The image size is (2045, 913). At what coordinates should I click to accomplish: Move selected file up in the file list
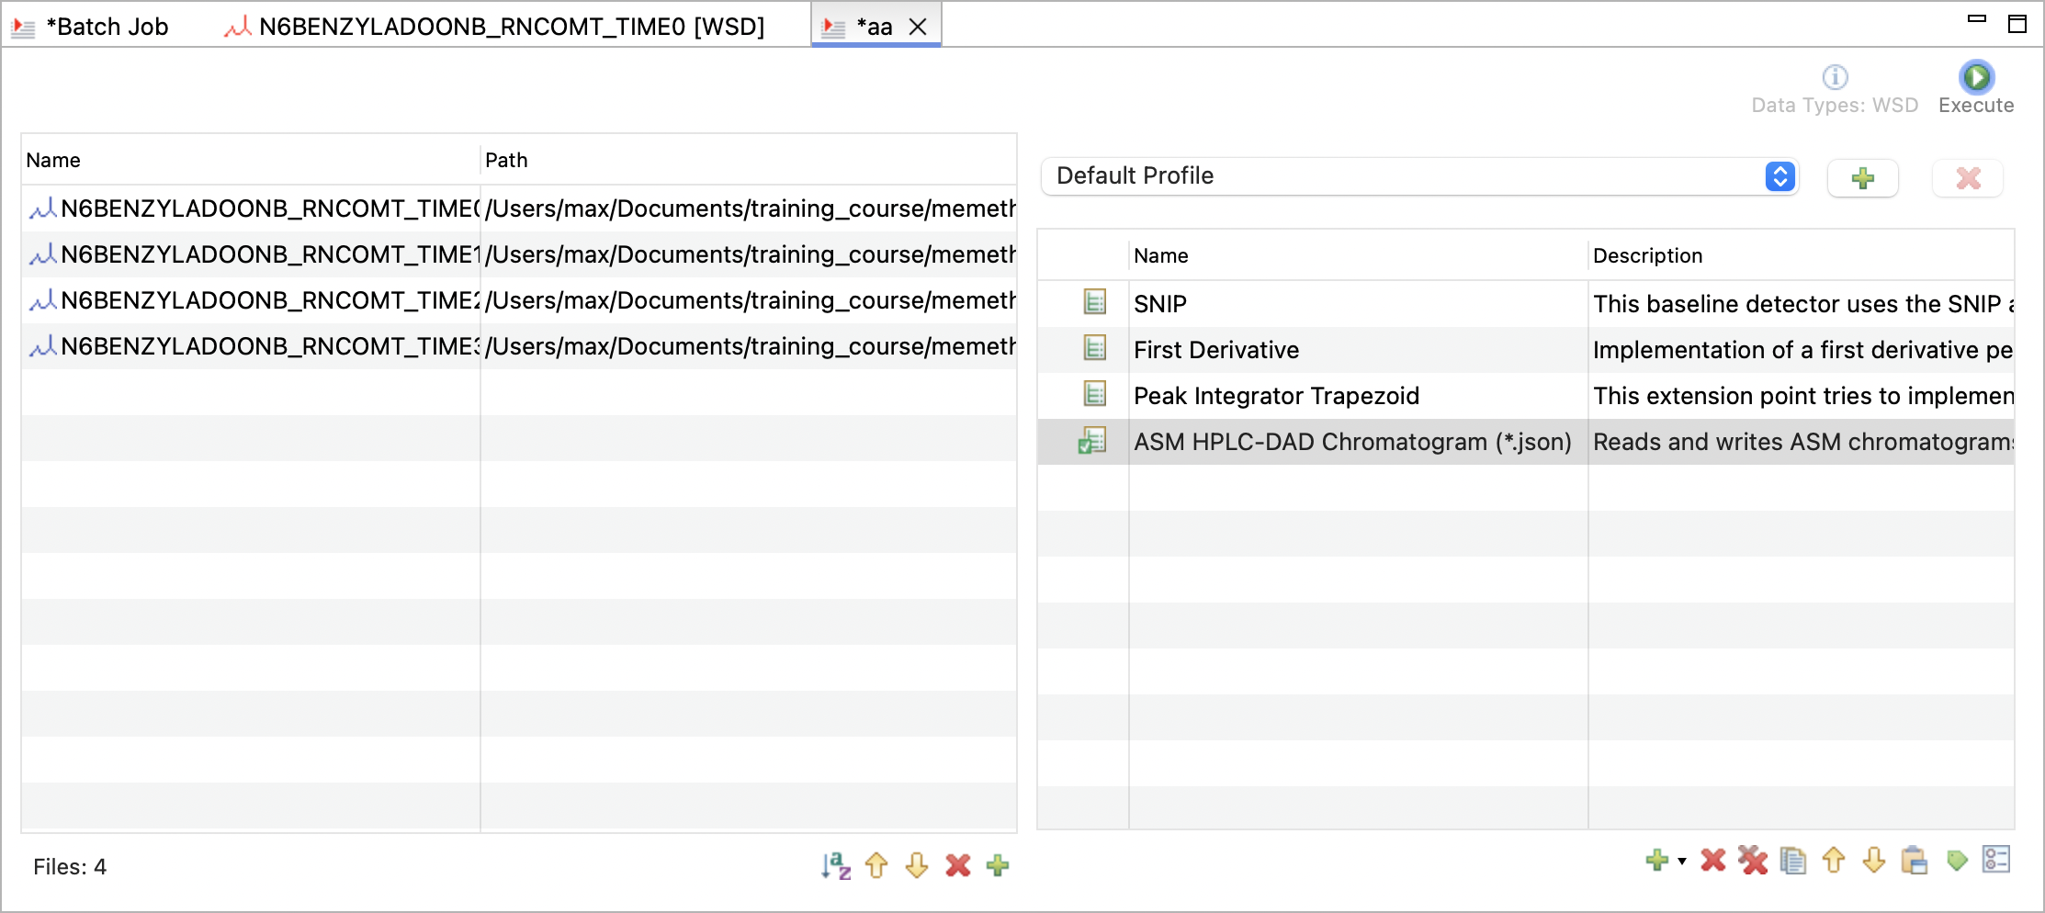click(x=876, y=865)
